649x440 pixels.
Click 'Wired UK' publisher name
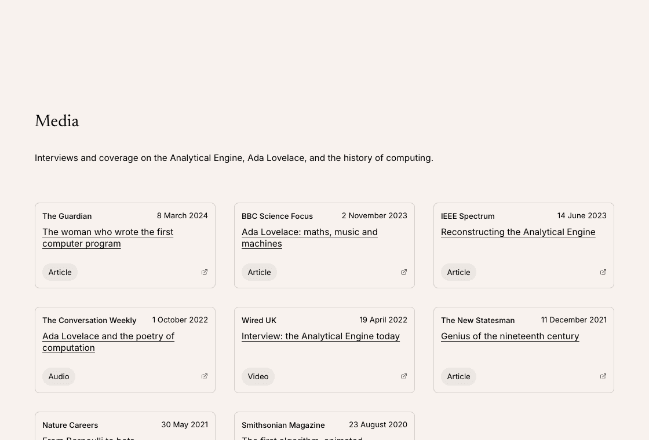259,320
